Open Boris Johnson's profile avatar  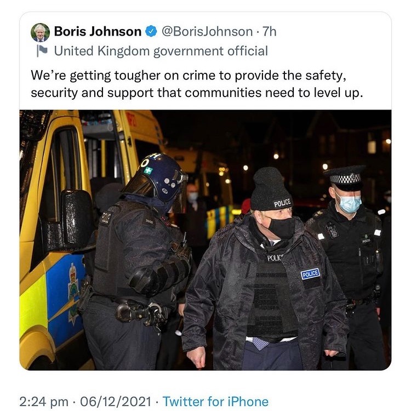pyautogui.click(x=40, y=32)
